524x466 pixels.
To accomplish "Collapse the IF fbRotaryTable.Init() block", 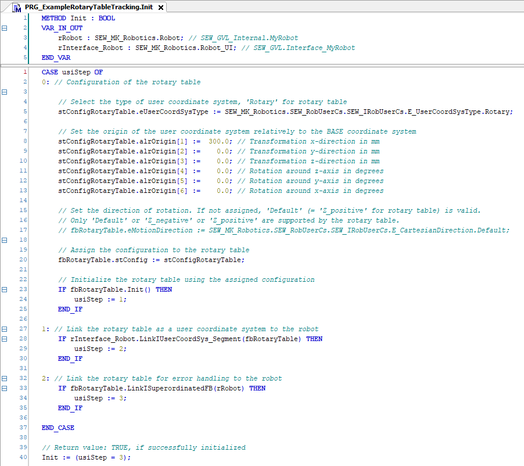I will coord(5,289).
